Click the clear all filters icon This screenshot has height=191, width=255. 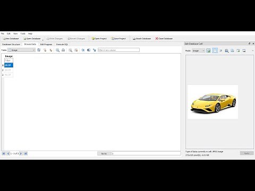point(45,50)
